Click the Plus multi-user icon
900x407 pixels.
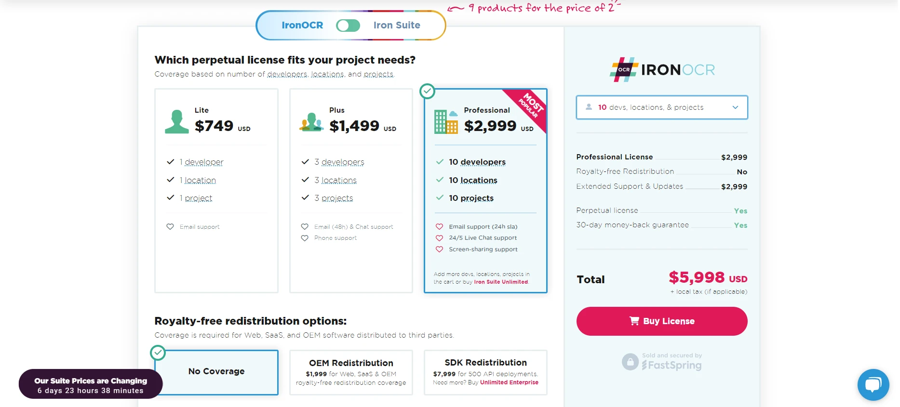point(311,122)
